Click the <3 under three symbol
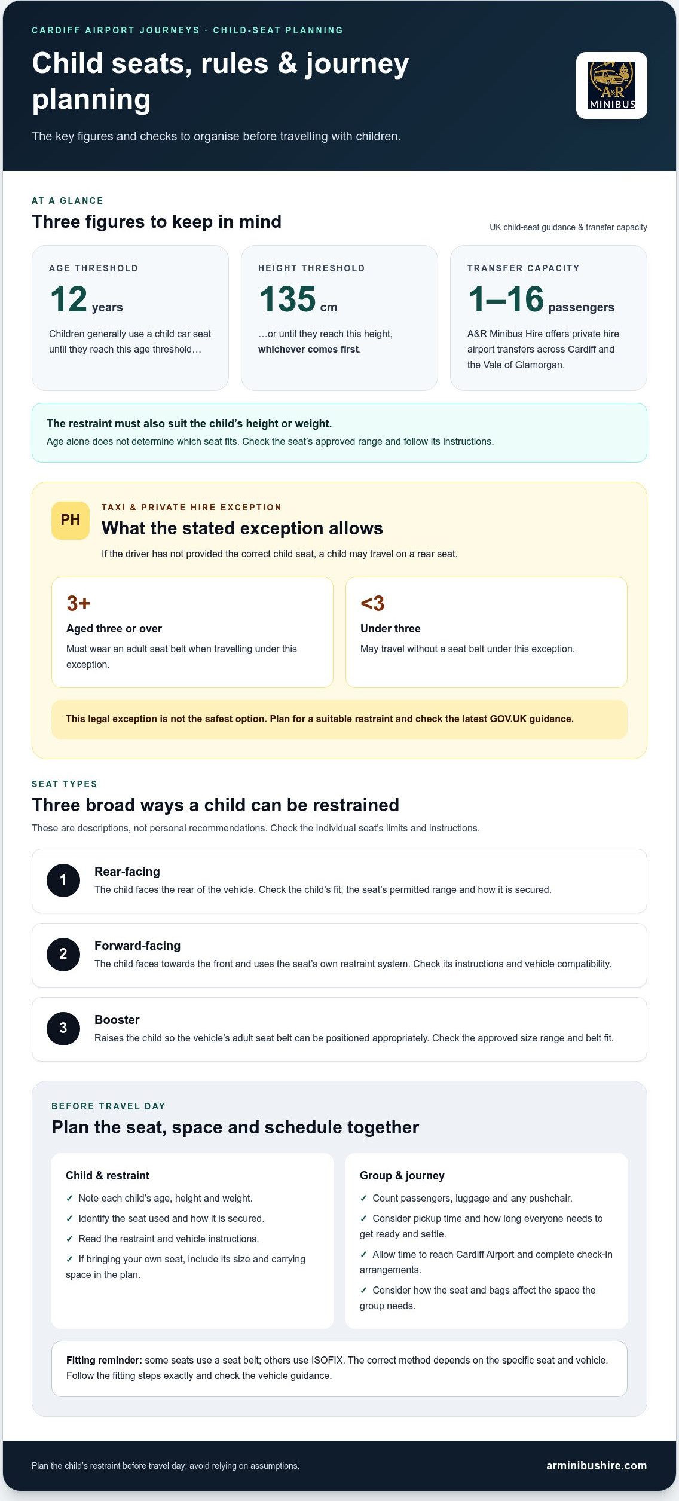The image size is (679, 1501). (372, 603)
